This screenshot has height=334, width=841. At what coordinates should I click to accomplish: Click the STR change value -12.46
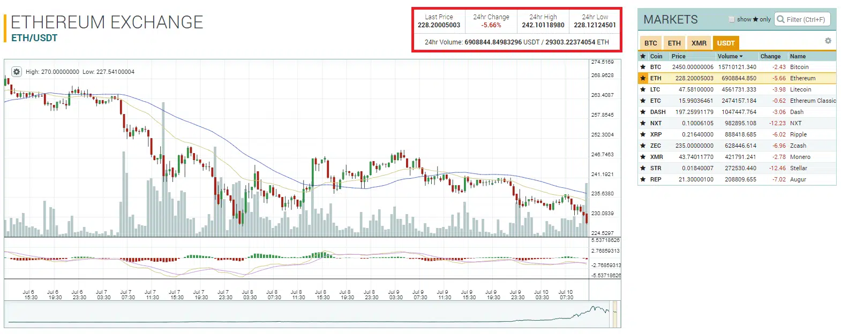777,168
